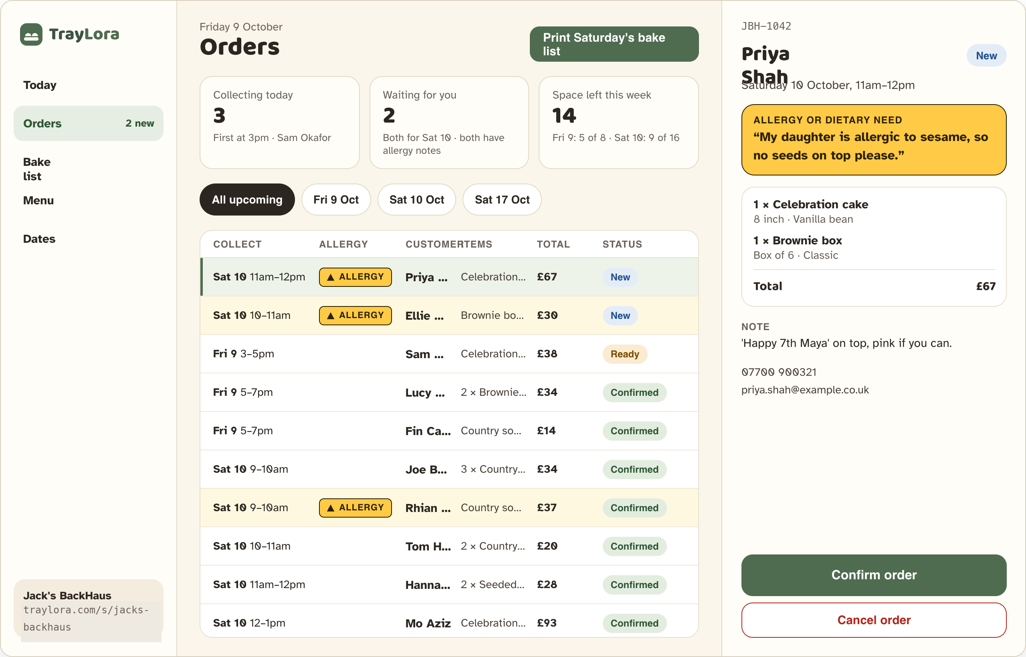Click the New badge beside Priya Shah

(986, 55)
